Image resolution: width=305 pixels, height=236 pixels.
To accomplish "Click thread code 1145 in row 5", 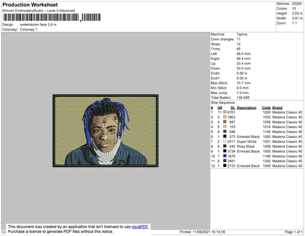I will coord(267,132).
